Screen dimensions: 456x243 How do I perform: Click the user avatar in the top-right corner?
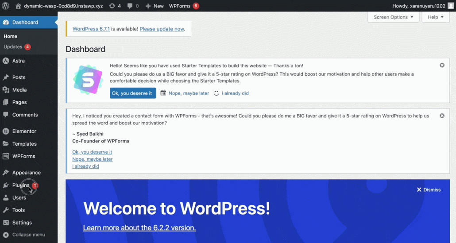[451, 6]
